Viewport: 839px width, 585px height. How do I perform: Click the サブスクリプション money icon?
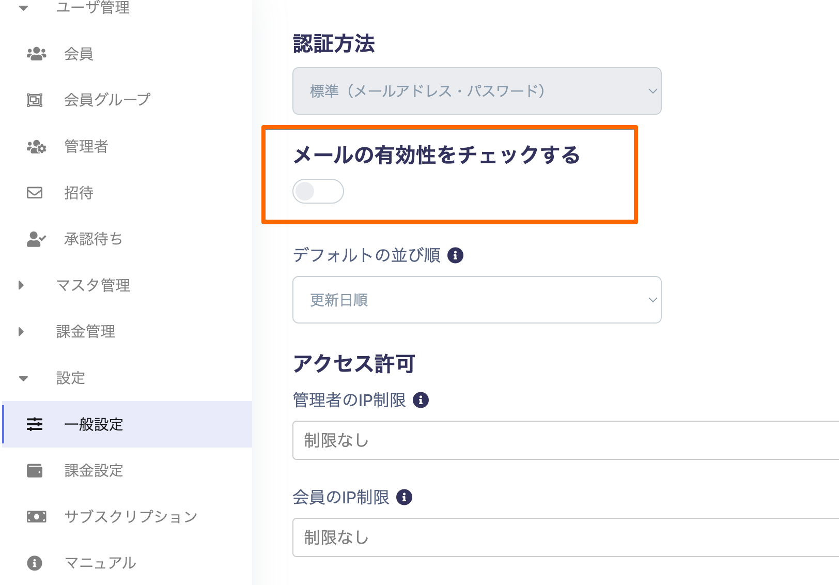(36, 516)
